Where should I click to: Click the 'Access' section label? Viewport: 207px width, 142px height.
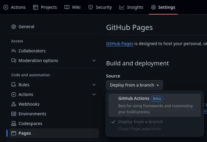[x=17, y=41]
